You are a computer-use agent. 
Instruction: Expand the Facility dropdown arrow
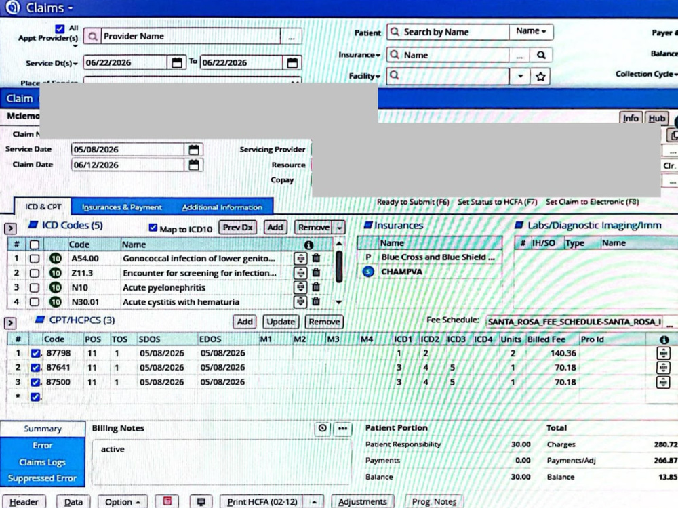coord(520,77)
